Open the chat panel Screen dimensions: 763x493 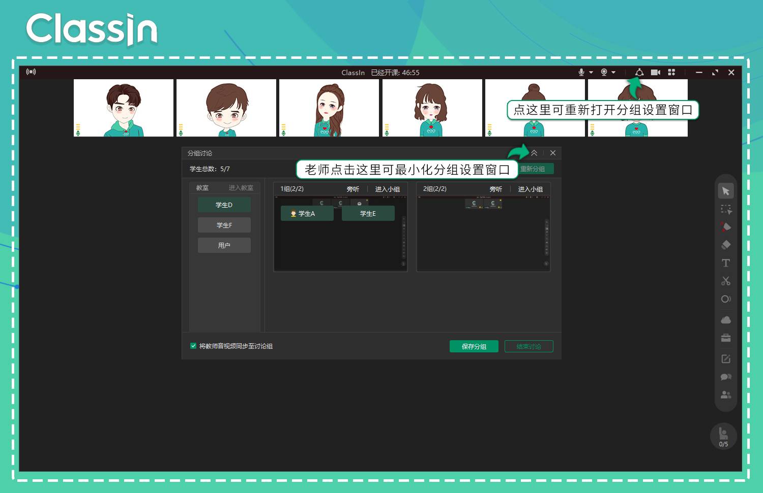pos(726,377)
